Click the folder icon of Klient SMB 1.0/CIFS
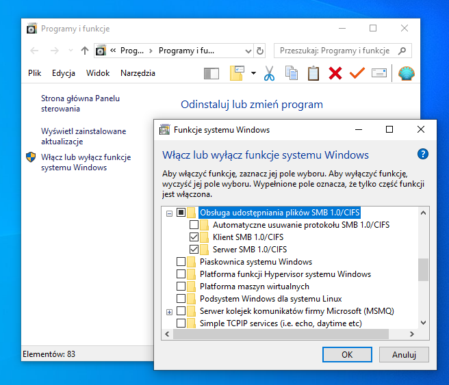This screenshot has height=385, width=449. tap(204, 237)
